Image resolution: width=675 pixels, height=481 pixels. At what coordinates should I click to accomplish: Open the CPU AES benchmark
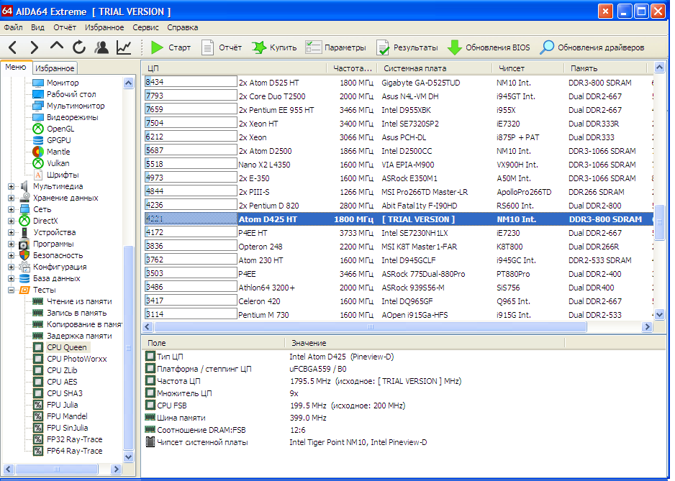point(62,382)
